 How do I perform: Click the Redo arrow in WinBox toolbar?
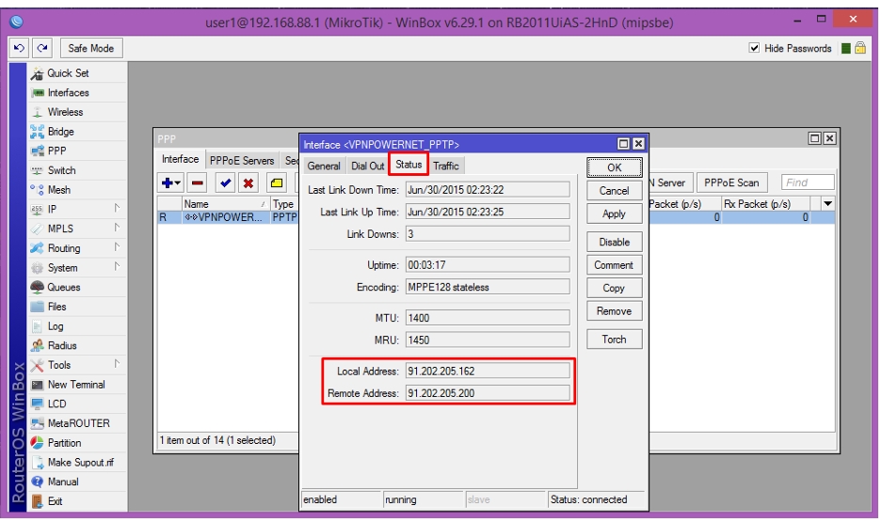[x=42, y=48]
